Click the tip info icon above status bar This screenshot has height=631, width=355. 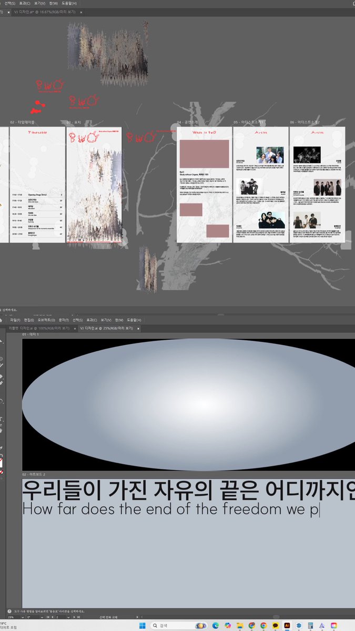tap(9, 611)
